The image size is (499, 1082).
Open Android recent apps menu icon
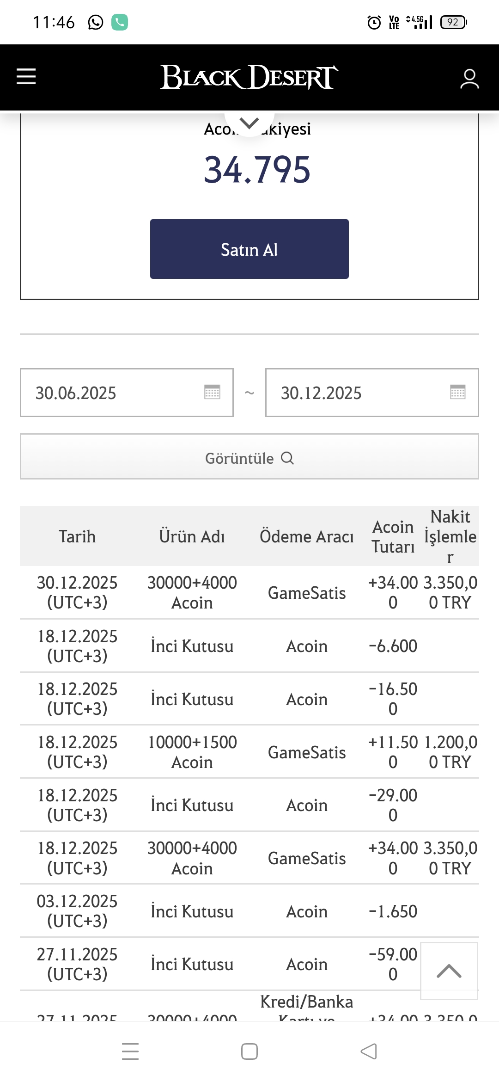[x=130, y=1051]
